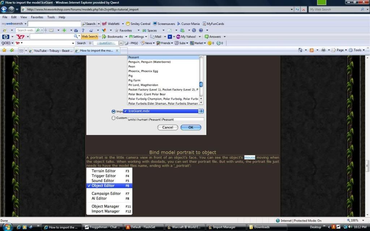Stop loading with the red X icon
The image size is (370, 231).
304,9
